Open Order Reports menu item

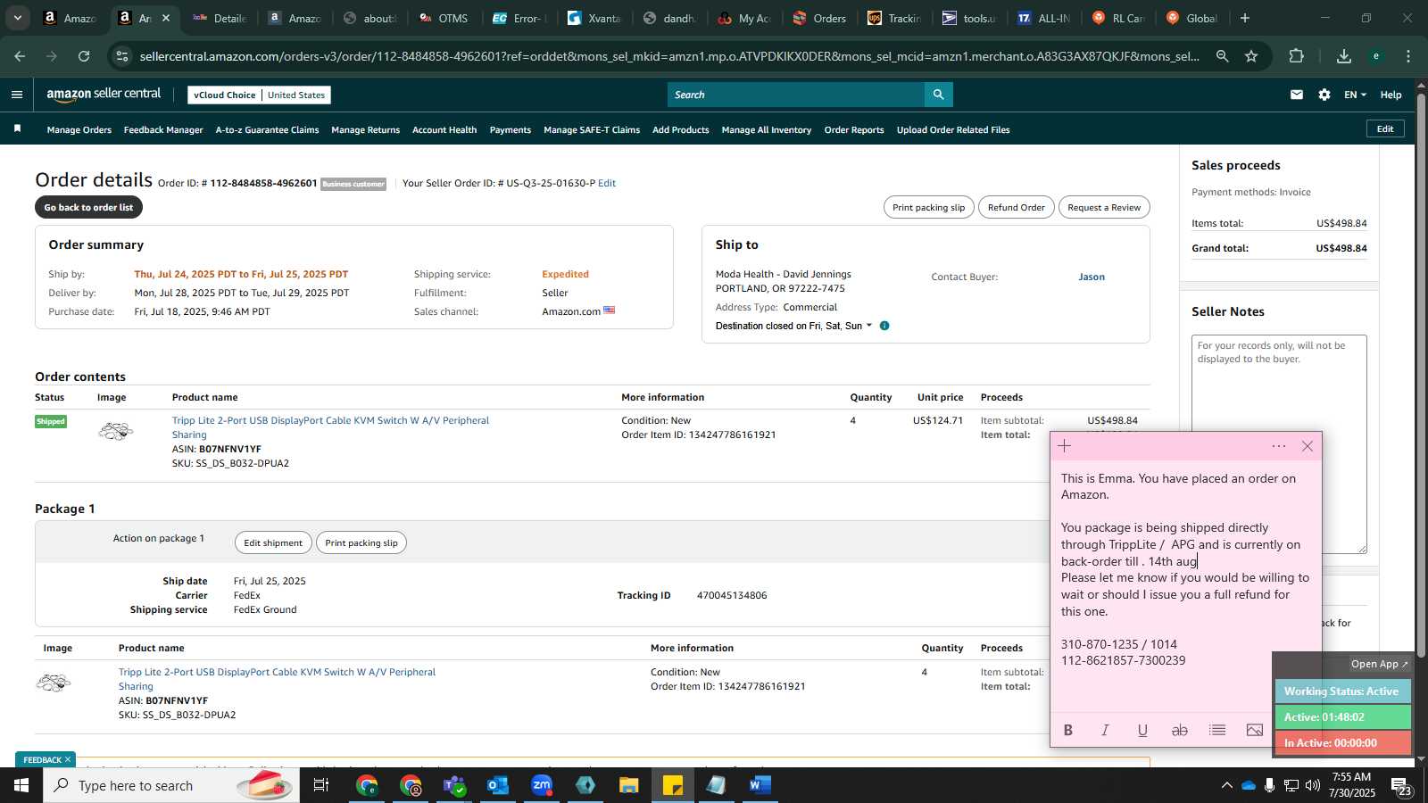coord(854,130)
